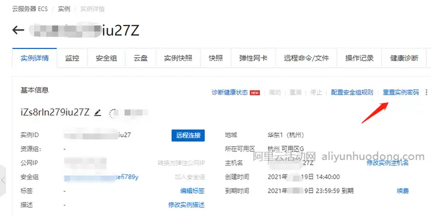Open the 弹性网卡 tab
The width and height of the screenshot is (431, 215).
pos(253,58)
